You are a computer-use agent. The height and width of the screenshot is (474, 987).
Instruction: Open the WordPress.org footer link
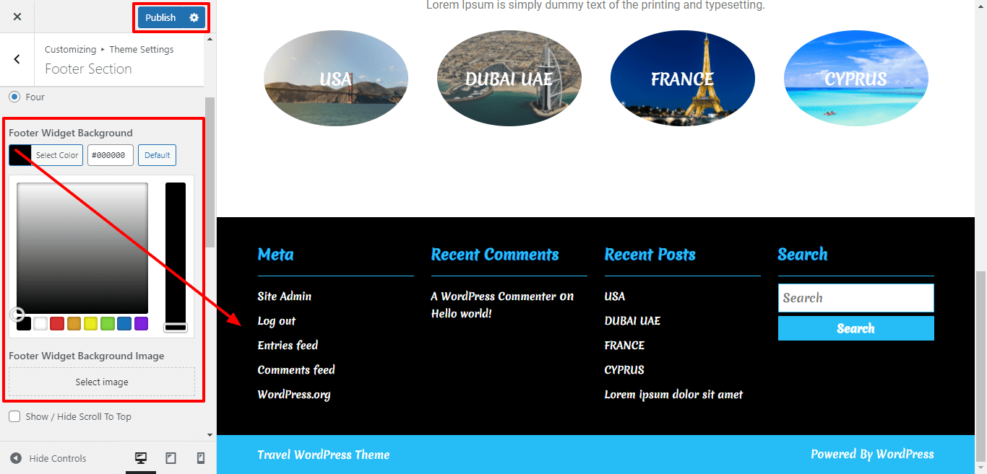pos(294,394)
